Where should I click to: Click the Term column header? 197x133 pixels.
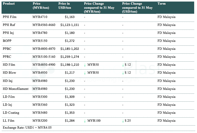[162, 4]
